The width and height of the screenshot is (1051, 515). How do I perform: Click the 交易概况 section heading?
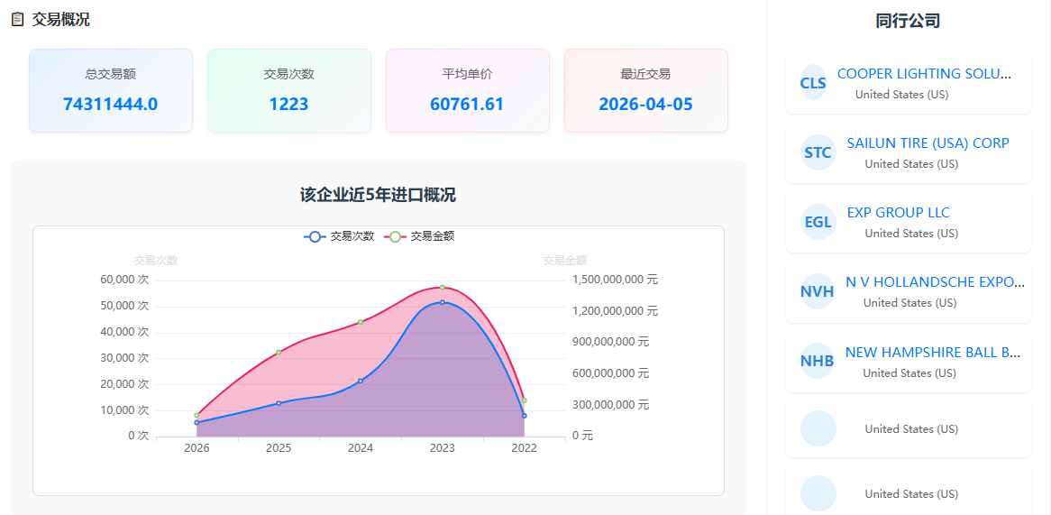click(61, 20)
